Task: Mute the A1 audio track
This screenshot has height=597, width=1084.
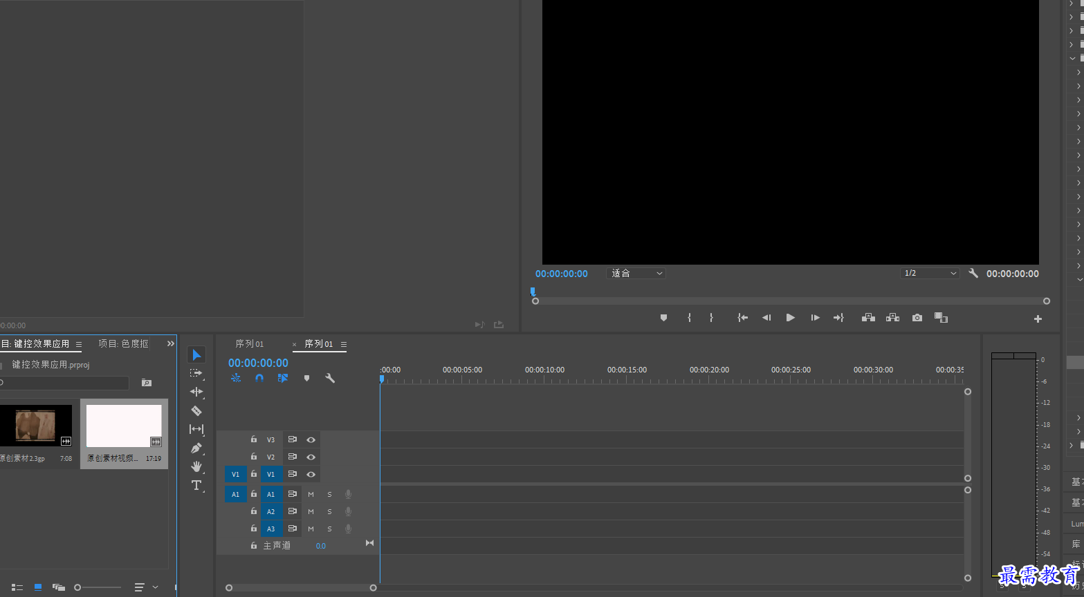Action: (x=311, y=494)
